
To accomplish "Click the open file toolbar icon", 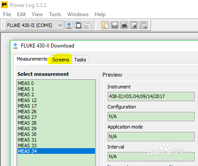I will click(x=105, y=25).
